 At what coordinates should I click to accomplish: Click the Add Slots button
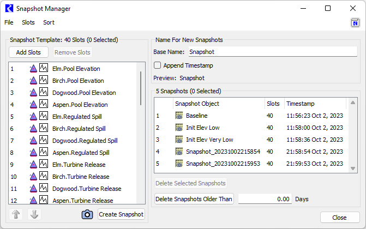(28, 52)
